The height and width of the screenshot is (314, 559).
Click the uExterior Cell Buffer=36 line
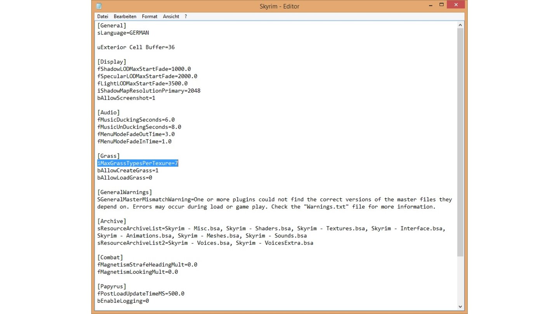136,47
